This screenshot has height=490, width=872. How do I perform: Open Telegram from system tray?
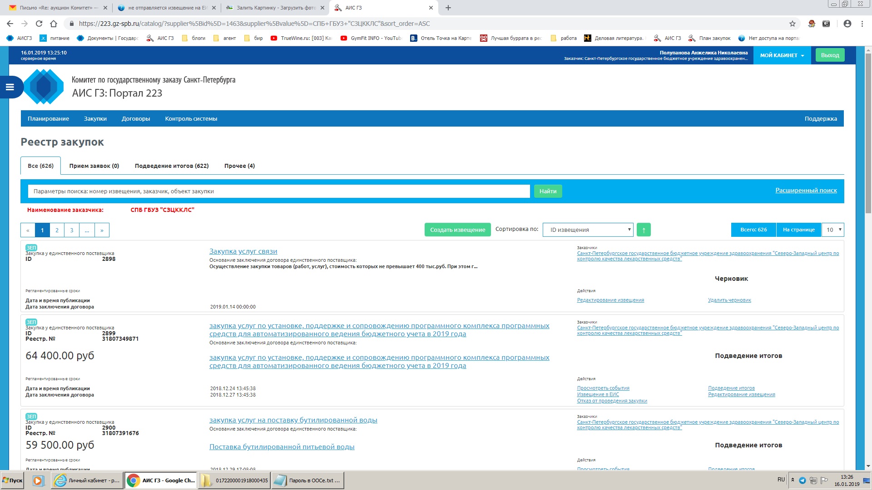(802, 480)
